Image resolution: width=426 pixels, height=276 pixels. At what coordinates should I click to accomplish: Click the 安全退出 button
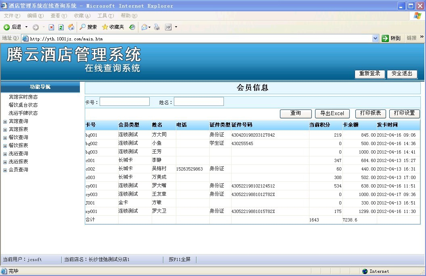(x=402, y=74)
